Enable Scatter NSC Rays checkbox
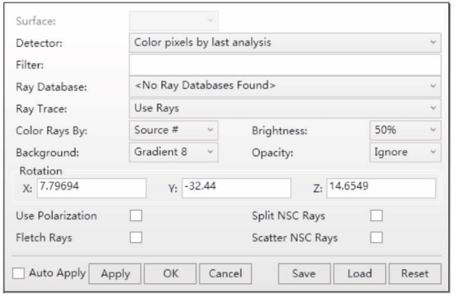The width and height of the screenshot is (456, 297). 376,238
